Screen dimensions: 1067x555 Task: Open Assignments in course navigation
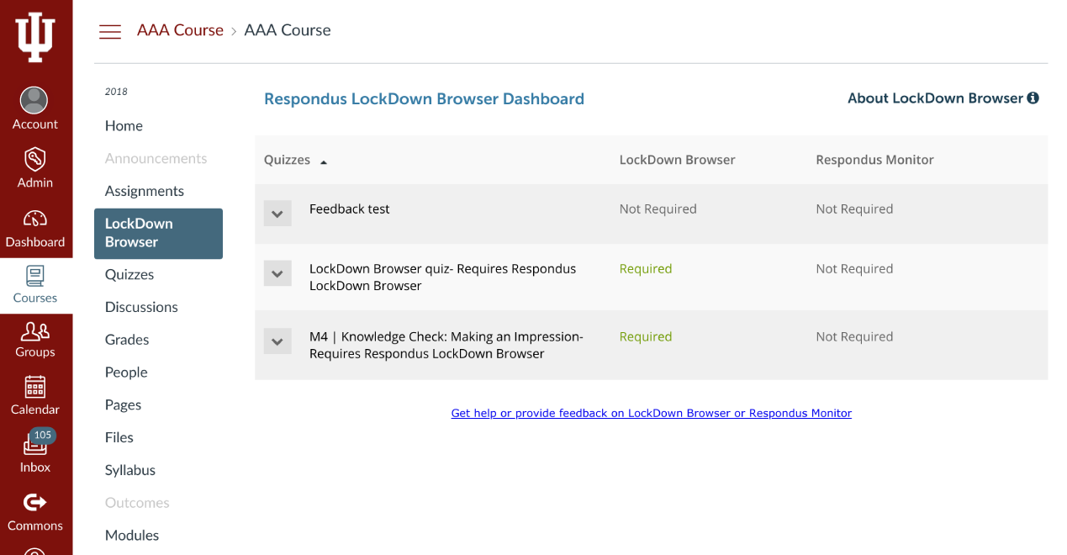(x=145, y=192)
